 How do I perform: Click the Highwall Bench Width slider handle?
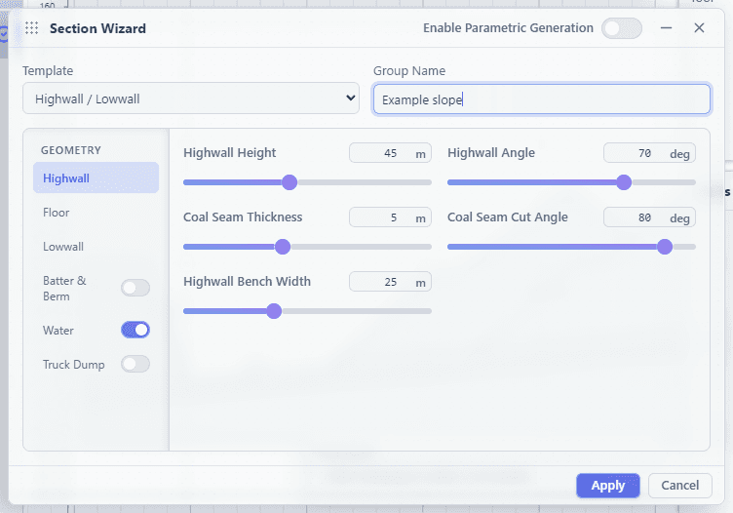(x=274, y=311)
